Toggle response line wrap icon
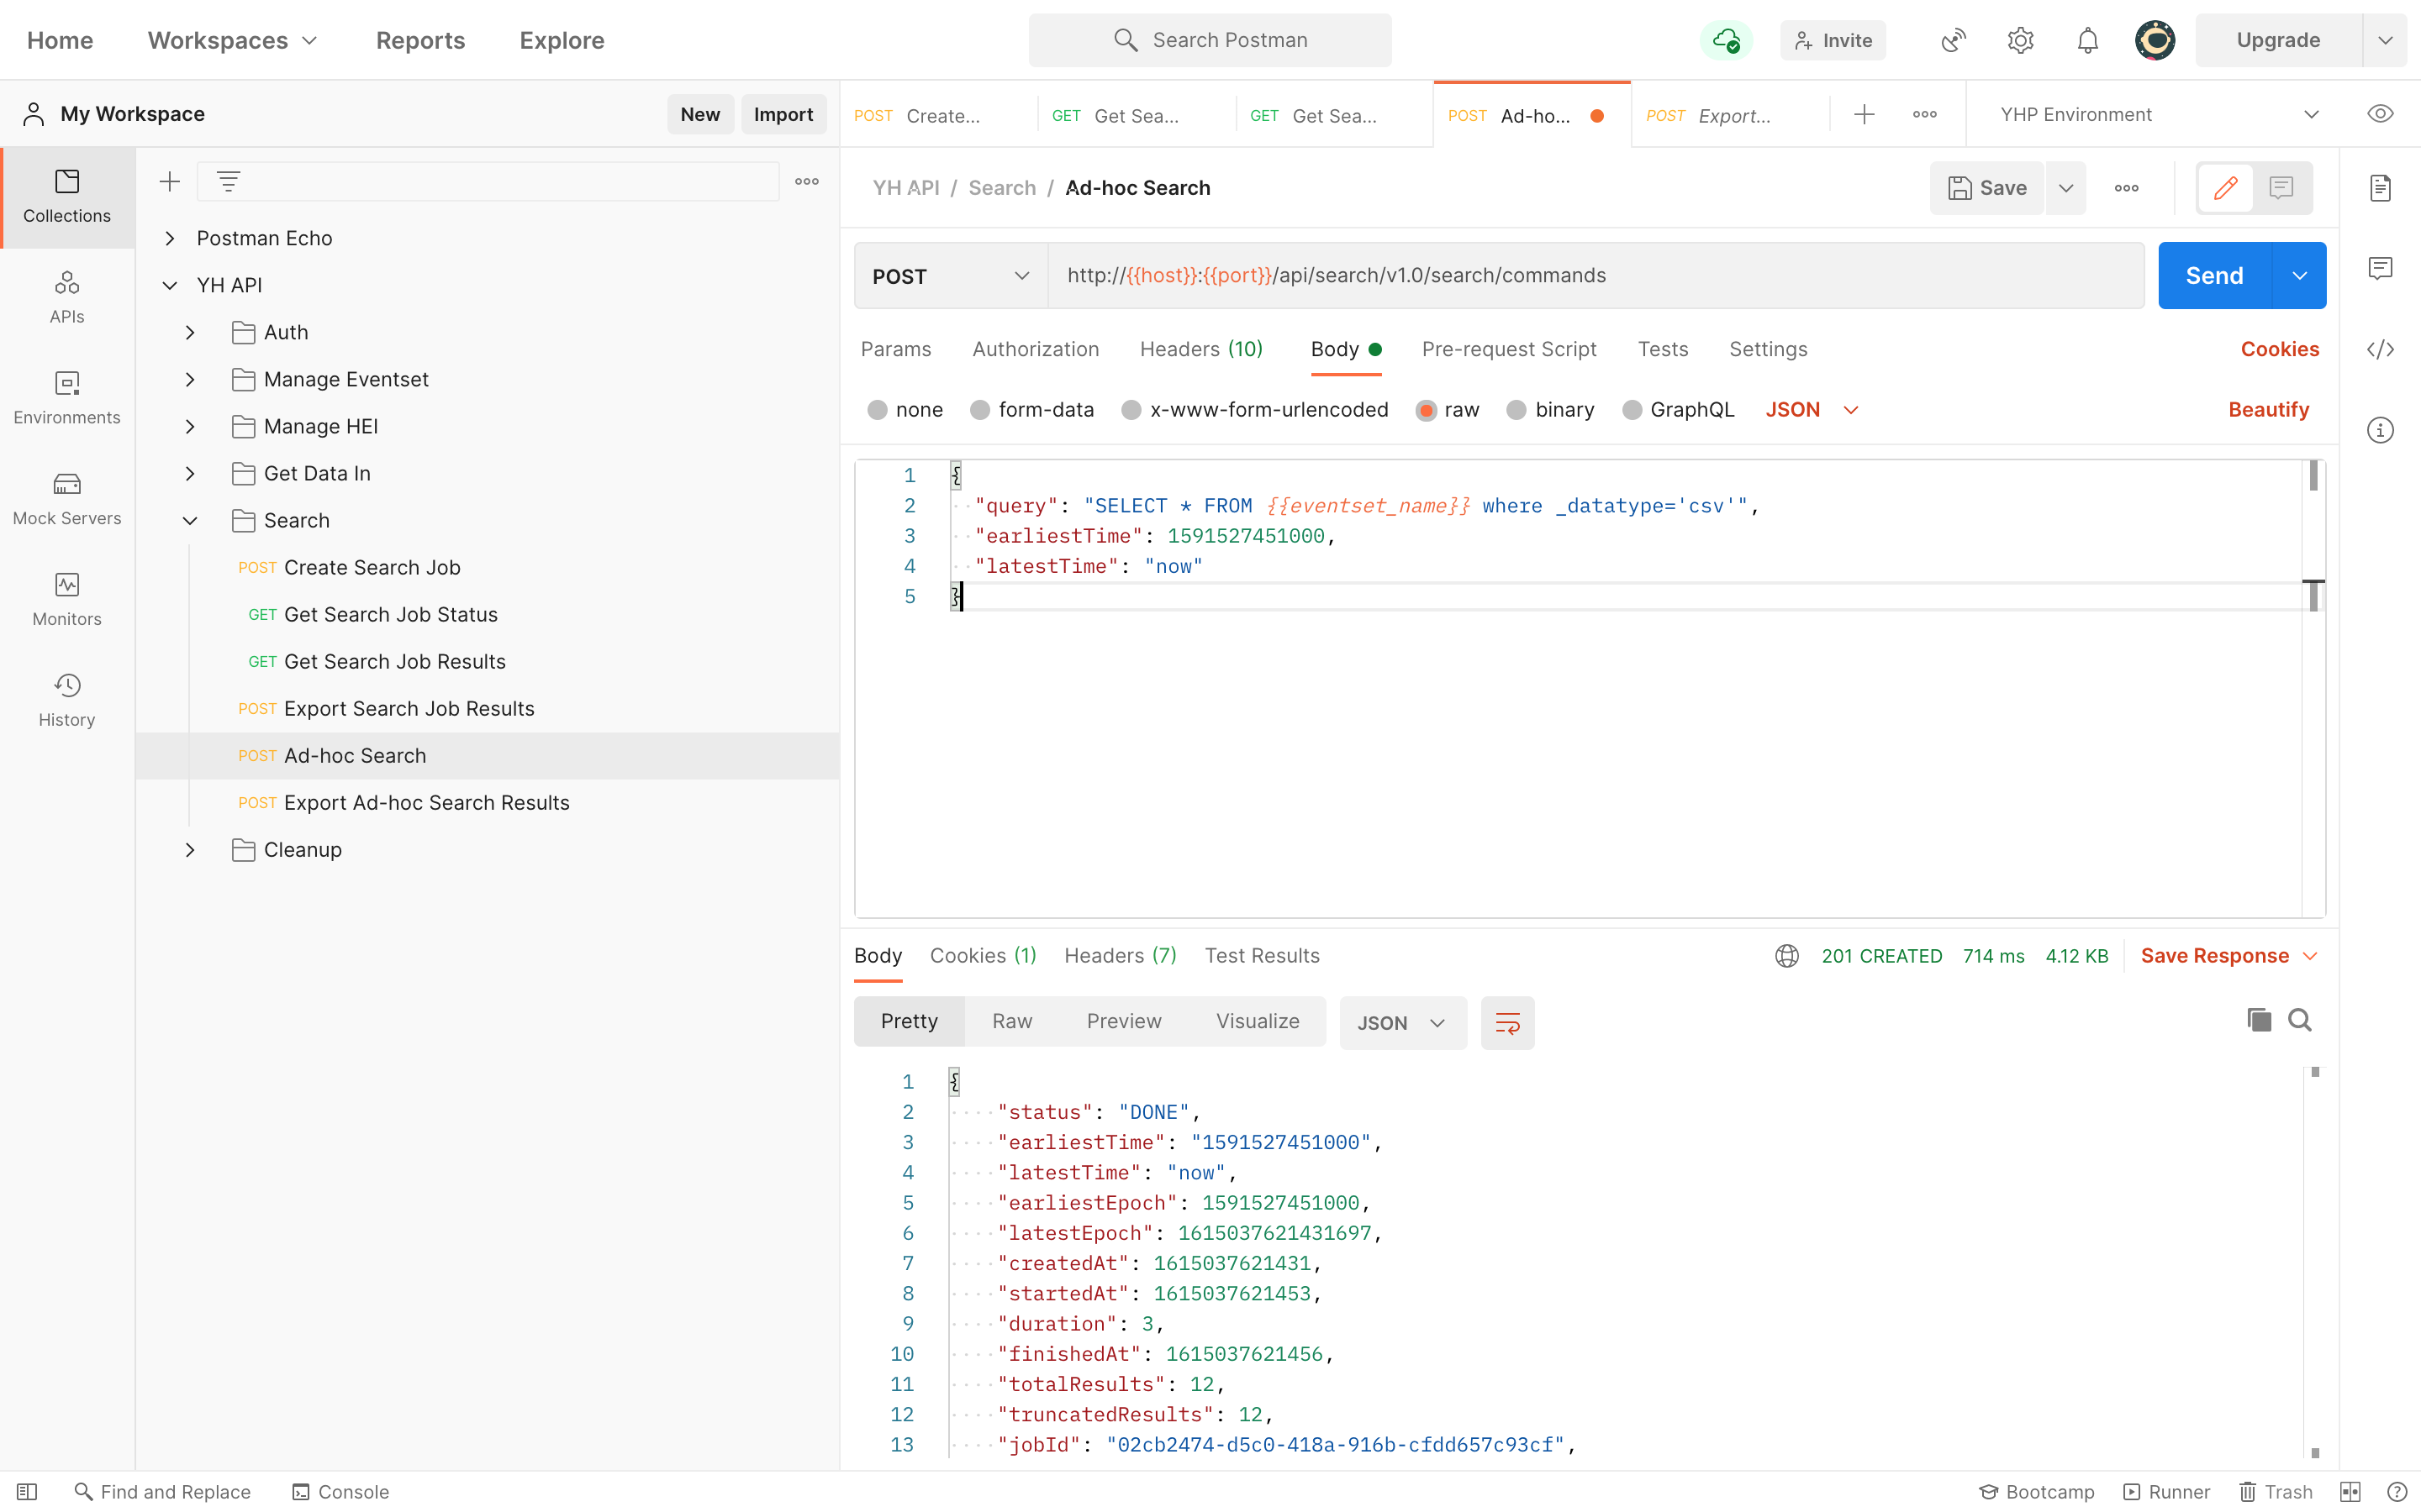2421x1512 pixels. pos(1507,1022)
